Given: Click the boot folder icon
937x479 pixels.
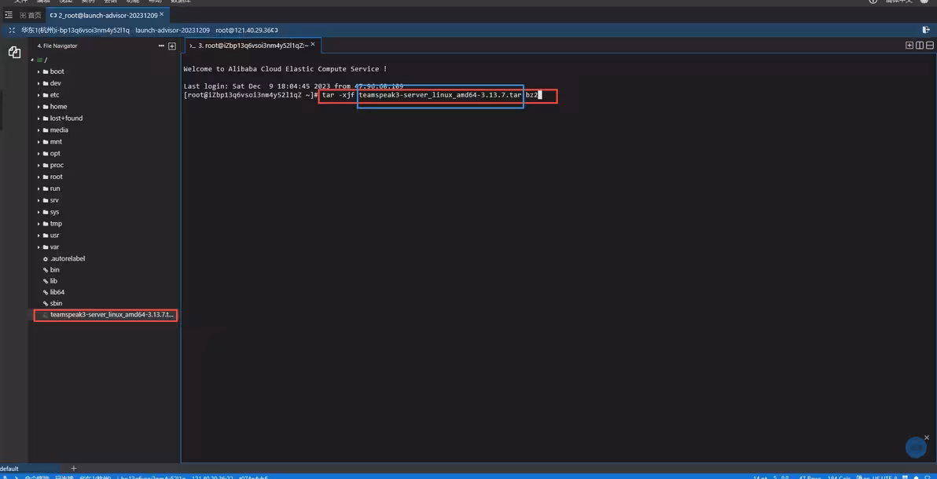Looking at the screenshot, I should (x=46, y=71).
